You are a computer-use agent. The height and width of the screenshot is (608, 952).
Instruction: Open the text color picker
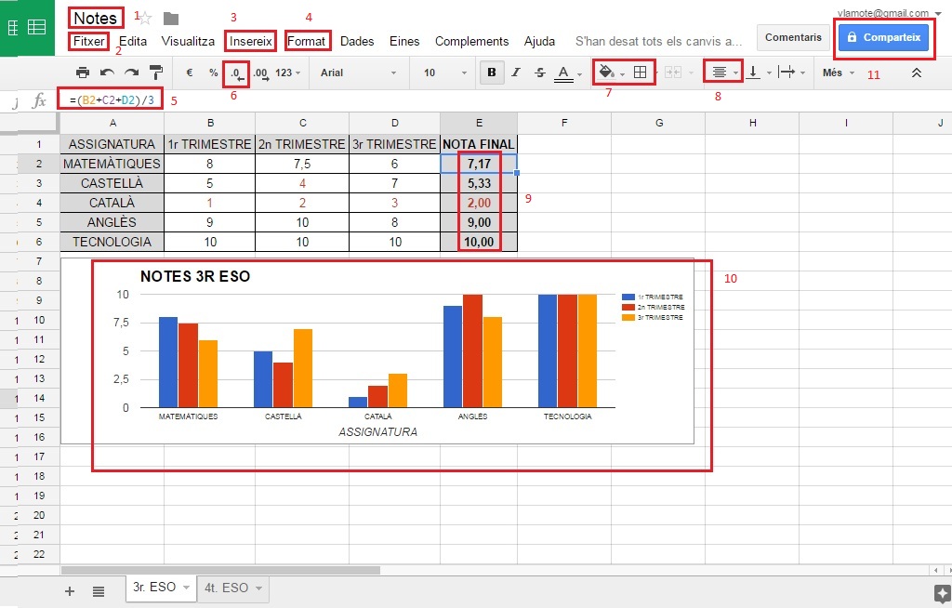pyautogui.click(x=567, y=73)
